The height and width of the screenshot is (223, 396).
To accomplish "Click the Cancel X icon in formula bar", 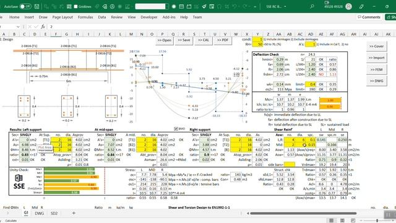I will click(30, 27).
